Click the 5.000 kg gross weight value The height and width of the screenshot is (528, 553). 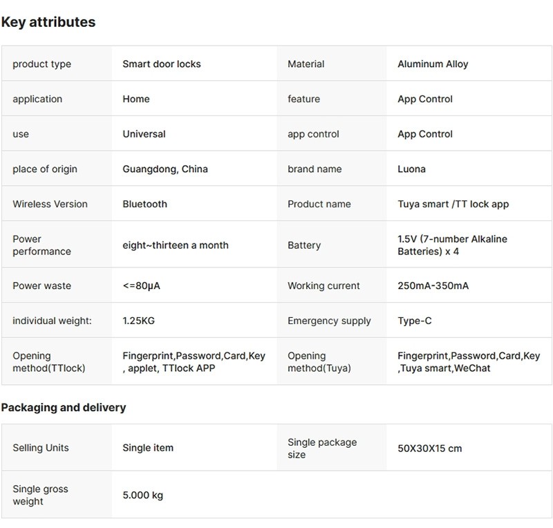click(x=142, y=495)
